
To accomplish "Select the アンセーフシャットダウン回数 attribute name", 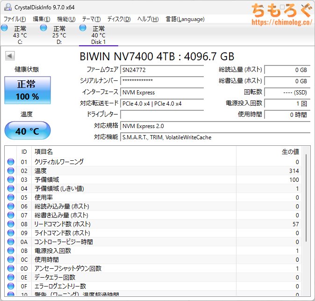I will [68, 268].
